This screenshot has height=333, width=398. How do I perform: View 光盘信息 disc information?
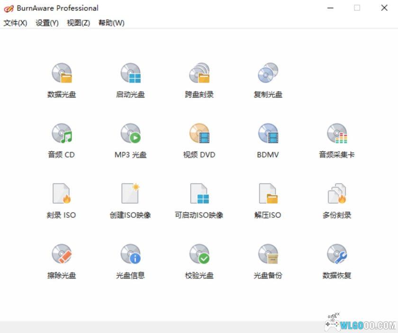pos(130,260)
